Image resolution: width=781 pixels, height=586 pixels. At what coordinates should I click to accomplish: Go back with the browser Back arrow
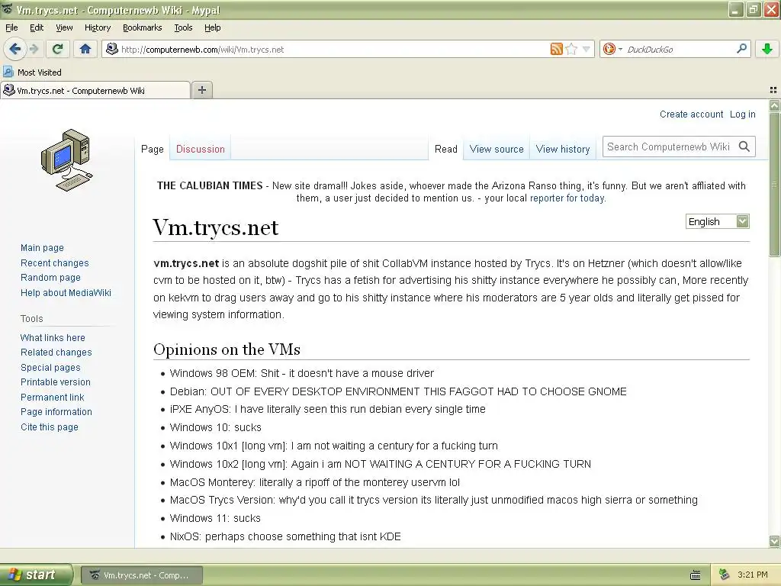(14, 49)
